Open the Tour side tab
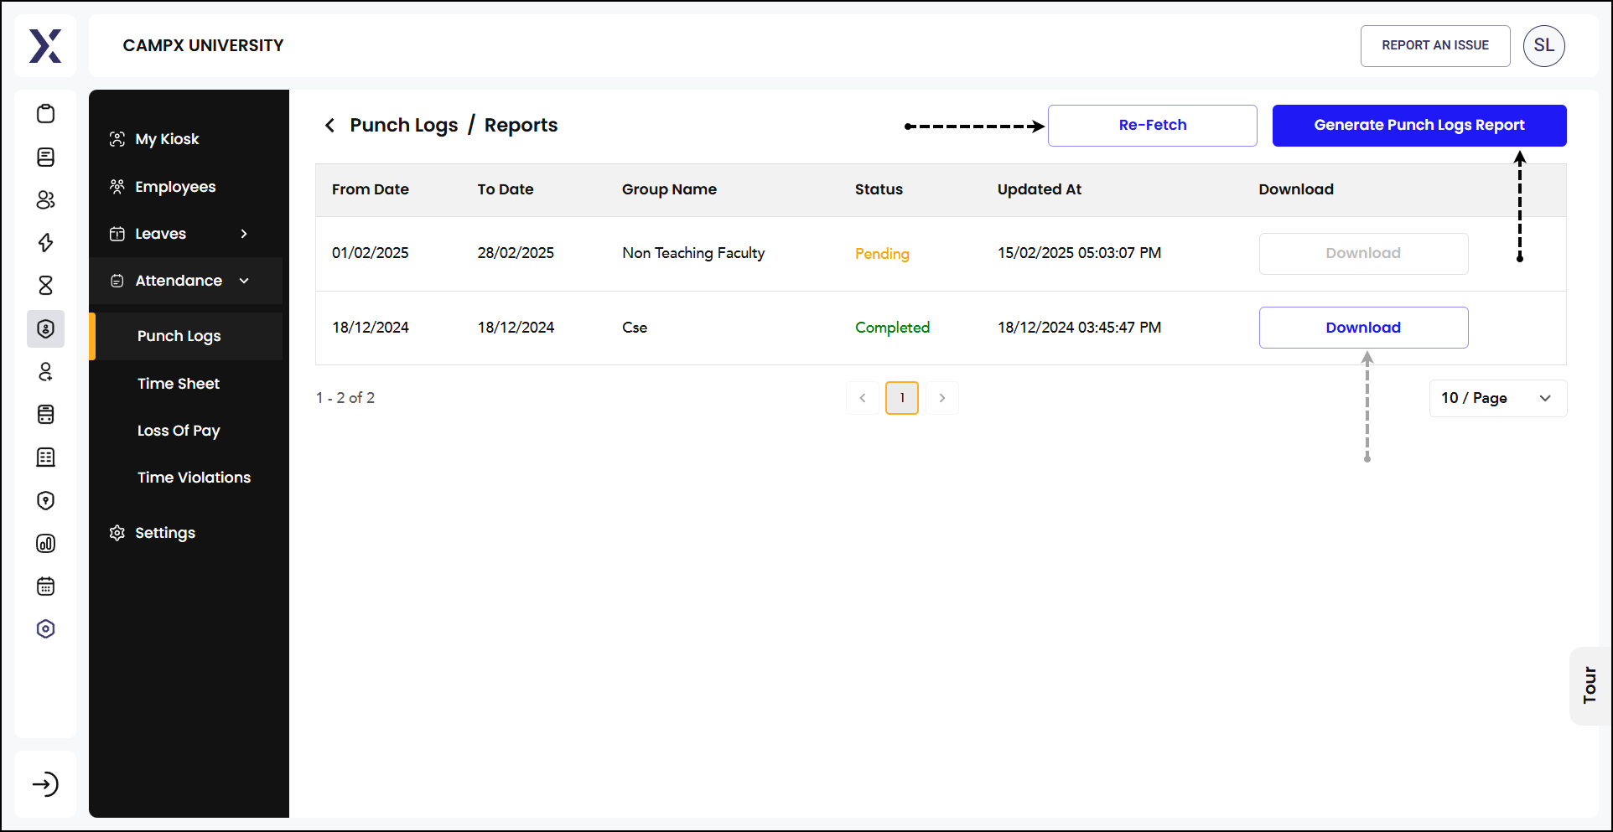Screen dimensions: 1613x832 1590,685
